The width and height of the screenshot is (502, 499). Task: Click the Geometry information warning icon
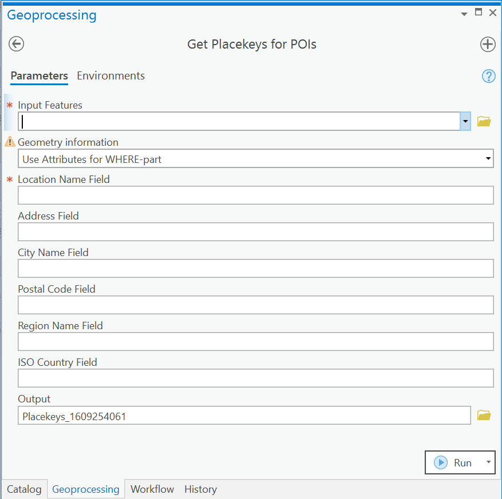click(x=10, y=141)
